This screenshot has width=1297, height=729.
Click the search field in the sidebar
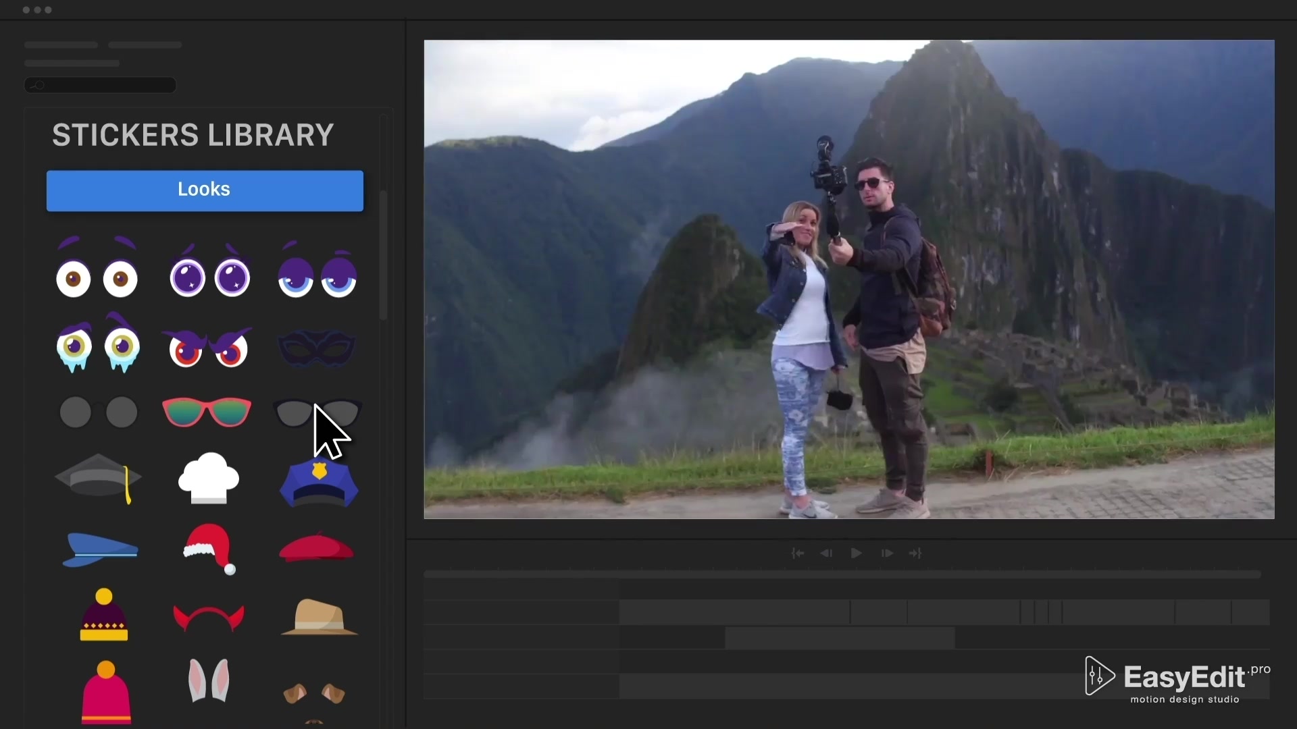coord(101,85)
